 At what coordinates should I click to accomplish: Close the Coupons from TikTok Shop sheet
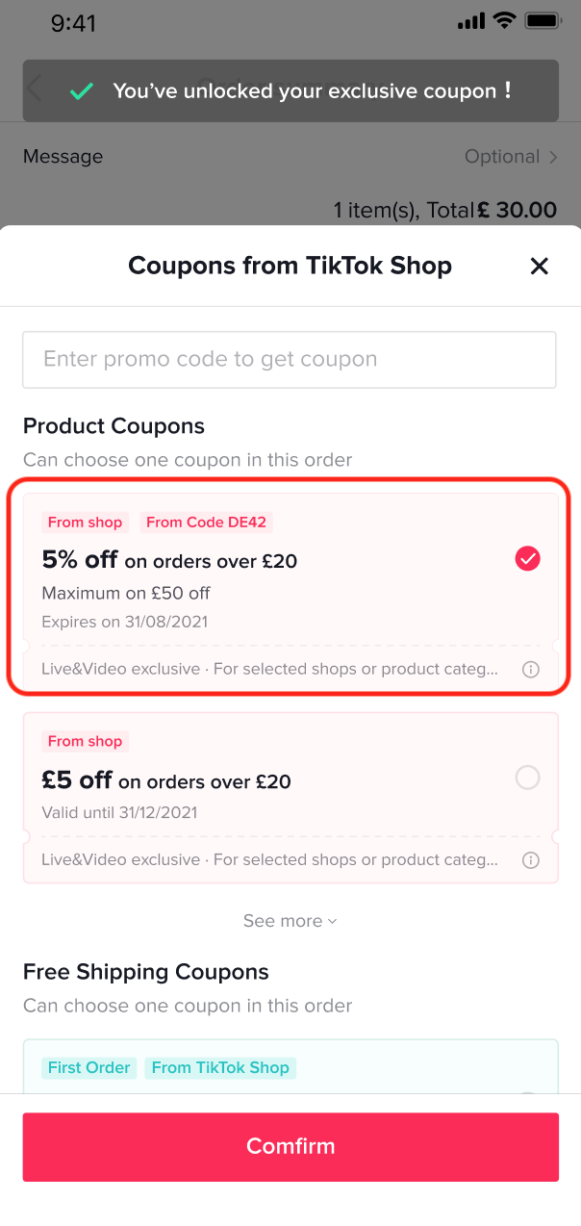pos(539,267)
